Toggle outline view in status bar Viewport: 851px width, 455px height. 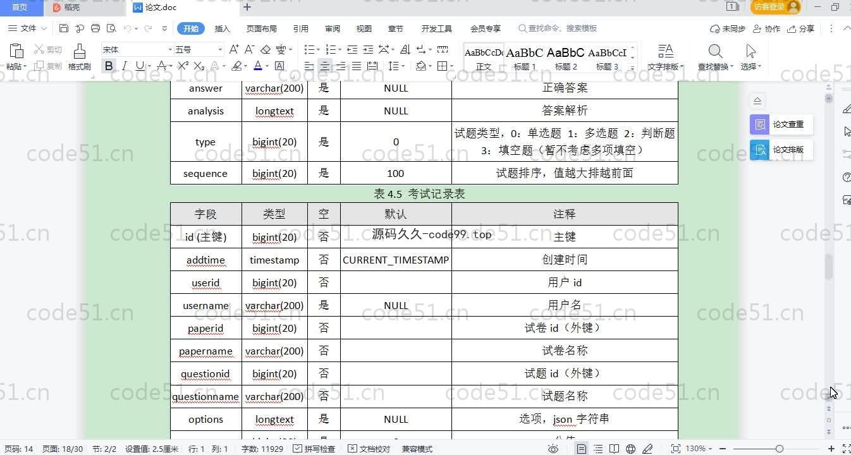pyautogui.click(x=598, y=449)
